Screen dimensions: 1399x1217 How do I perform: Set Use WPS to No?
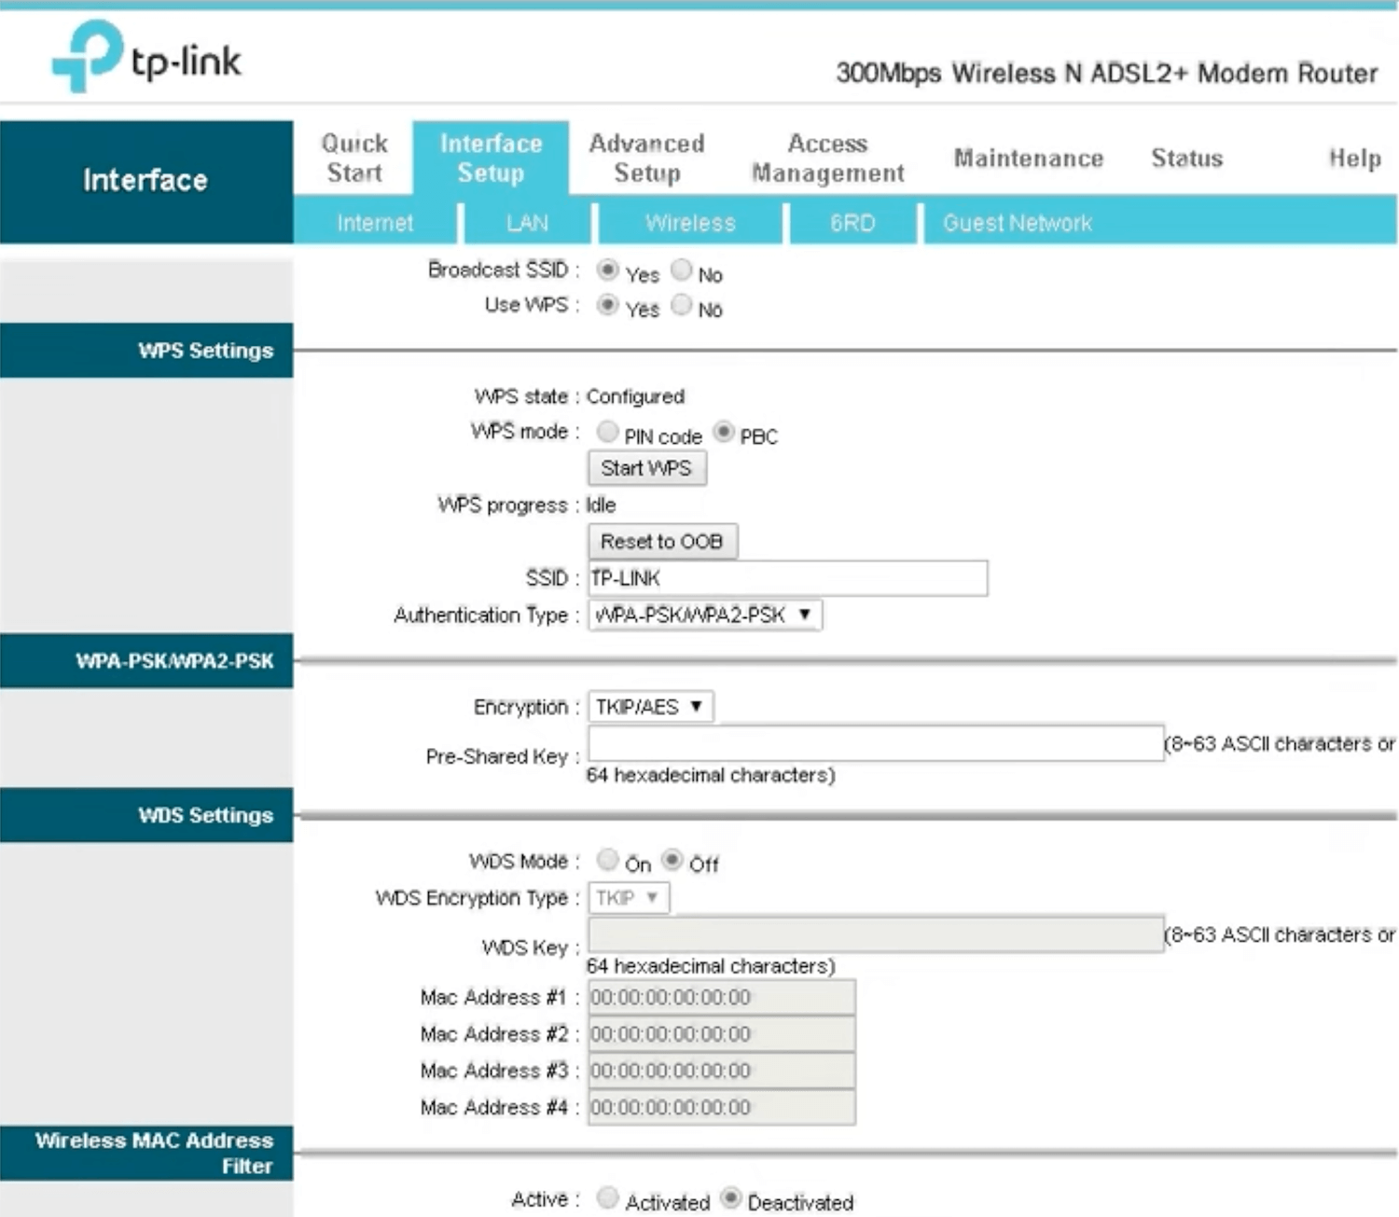682,305
